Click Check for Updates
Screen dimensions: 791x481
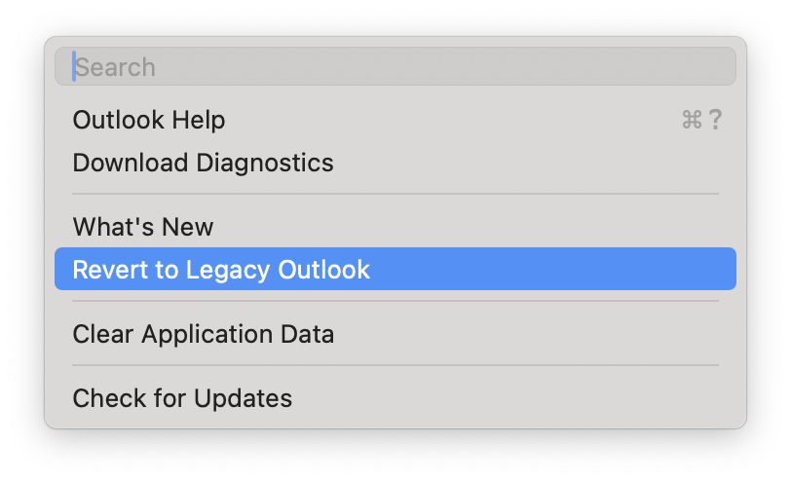[395, 398]
